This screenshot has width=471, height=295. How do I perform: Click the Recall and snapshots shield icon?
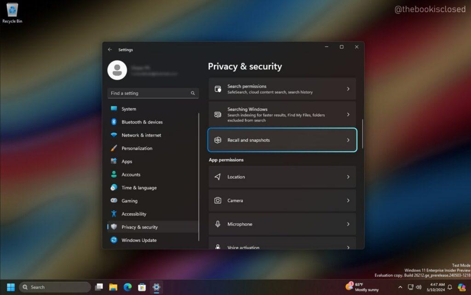218,140
